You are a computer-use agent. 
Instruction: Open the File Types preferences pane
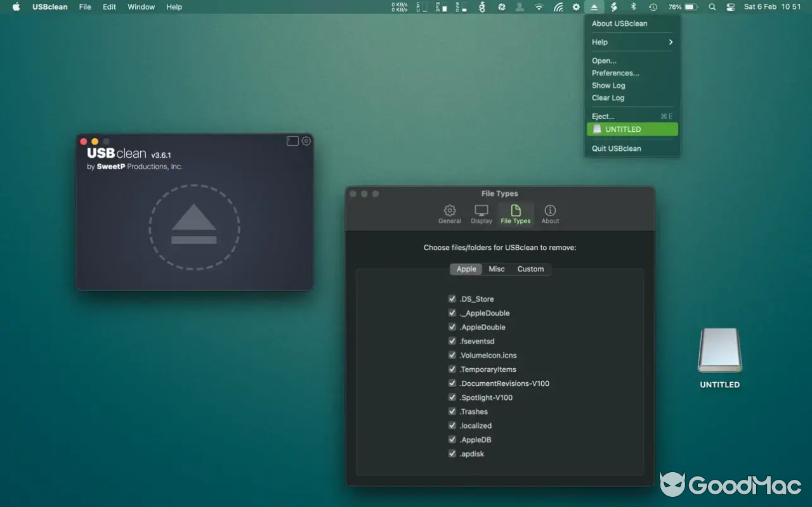tap(516, 213)
